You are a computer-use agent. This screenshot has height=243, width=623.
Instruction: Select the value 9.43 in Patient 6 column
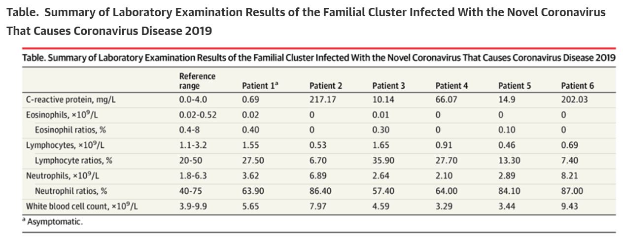coord(569,206)
